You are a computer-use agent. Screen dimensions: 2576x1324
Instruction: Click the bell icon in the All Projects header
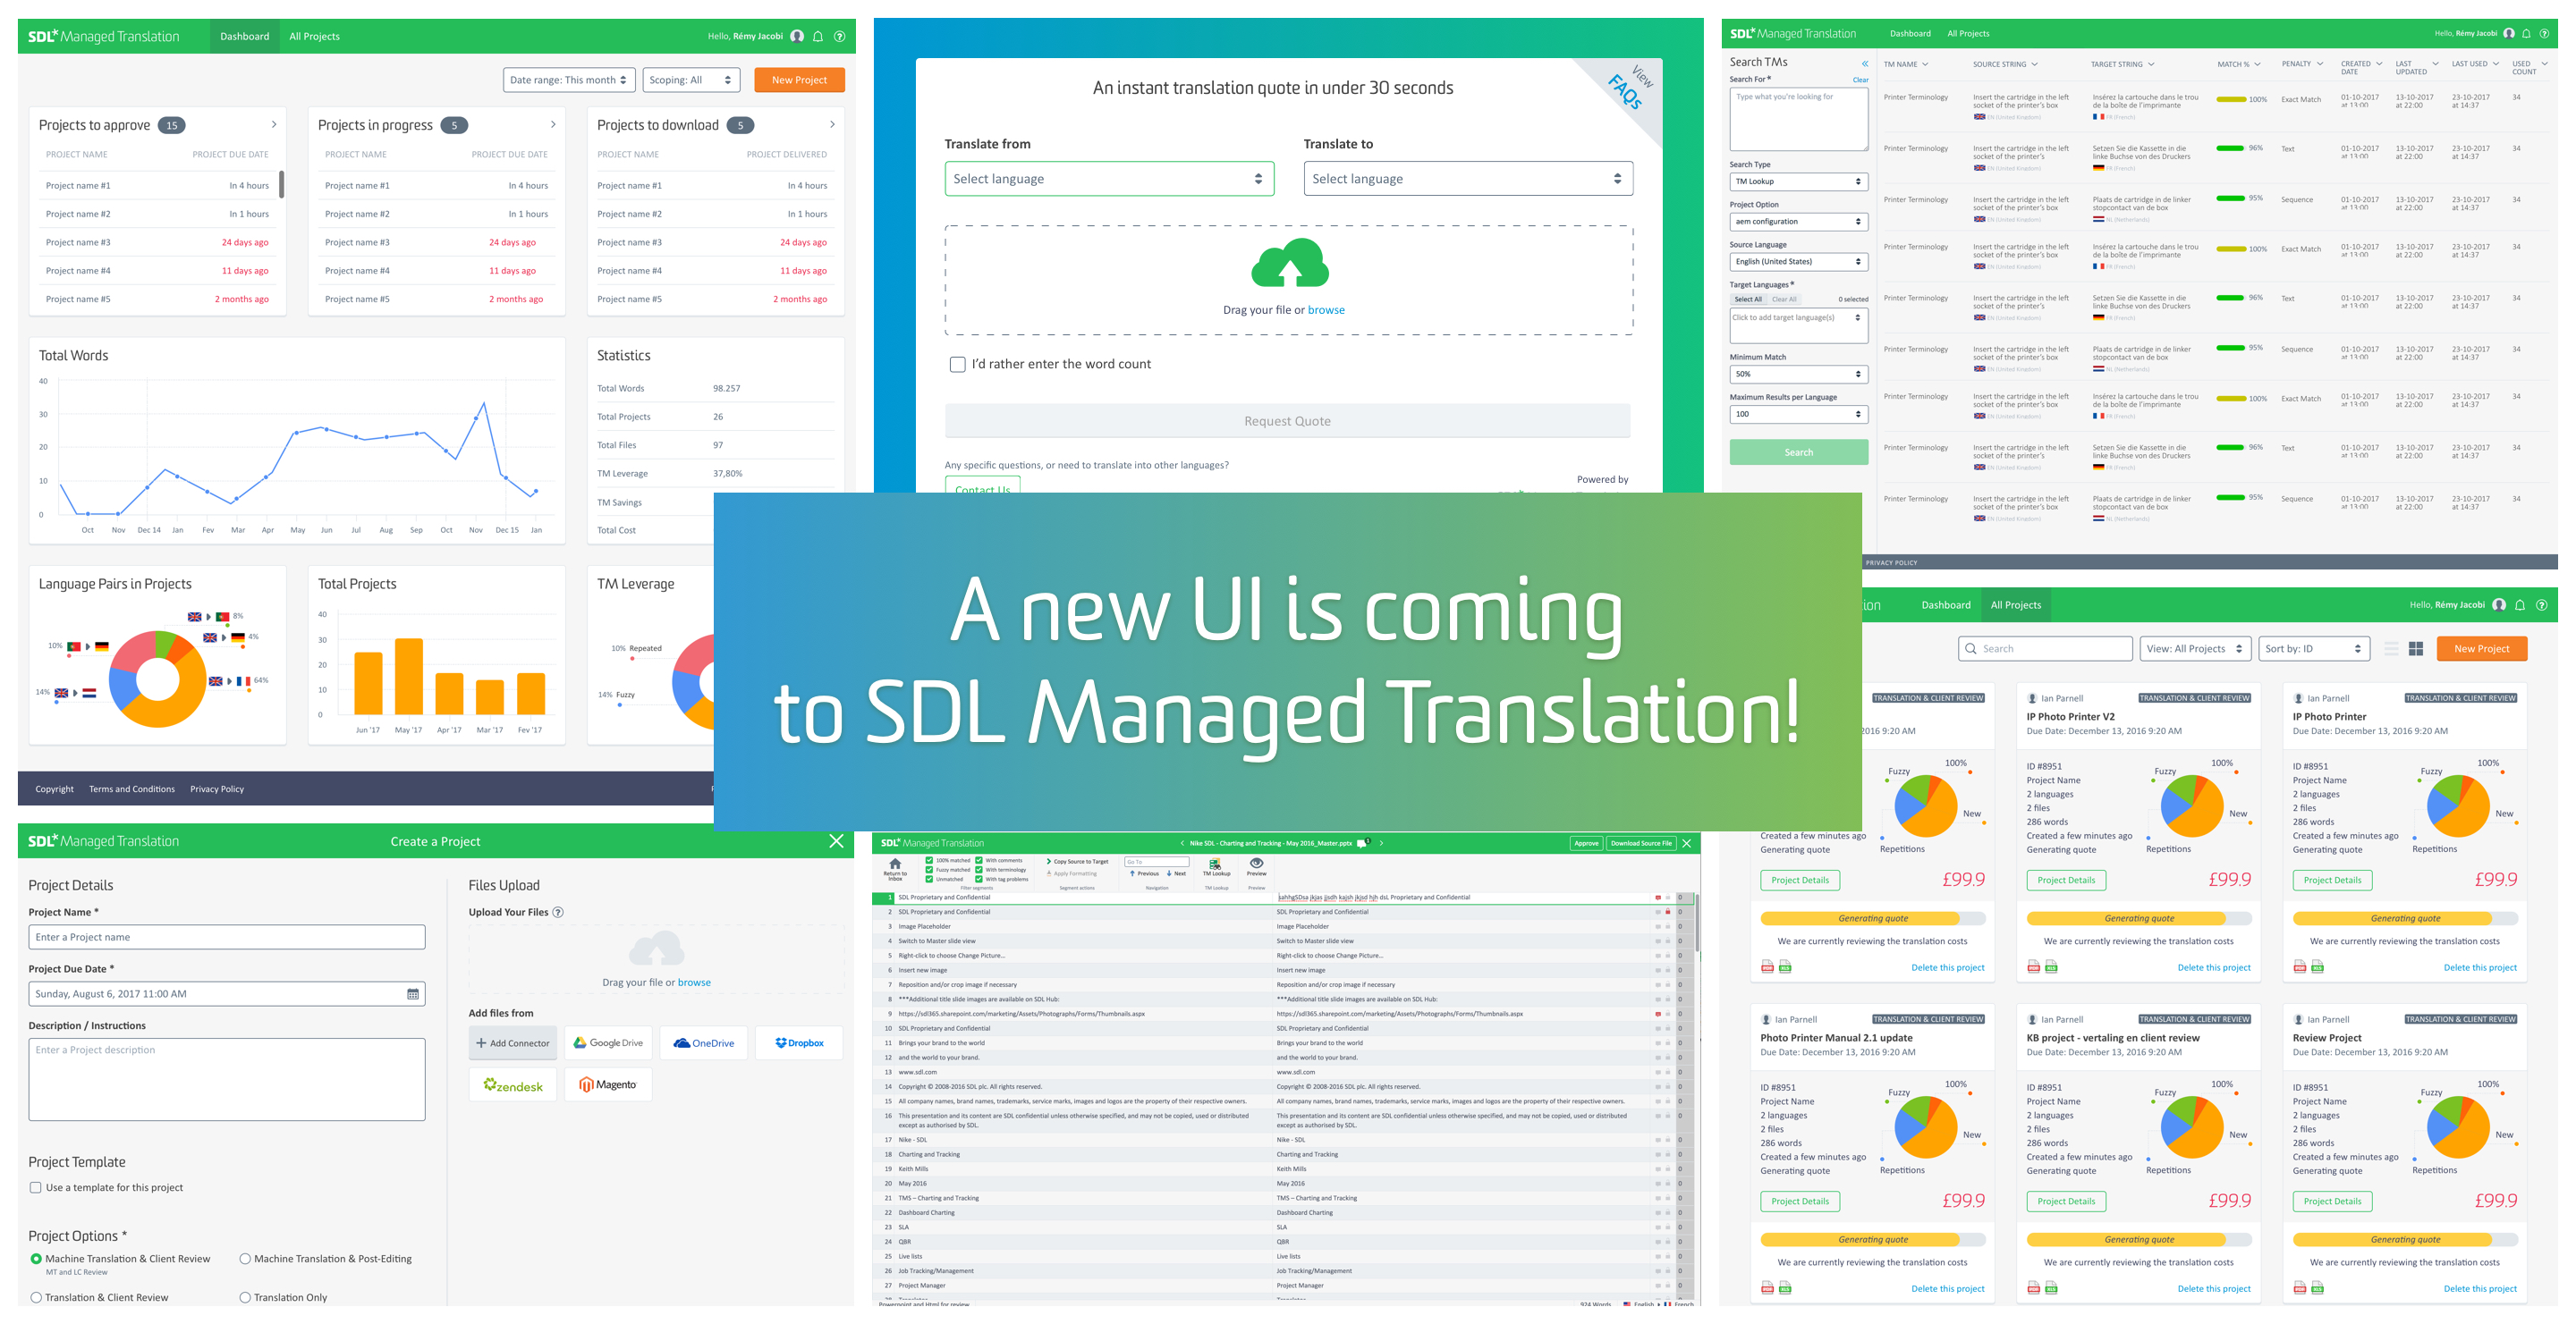click(2520, 604)
